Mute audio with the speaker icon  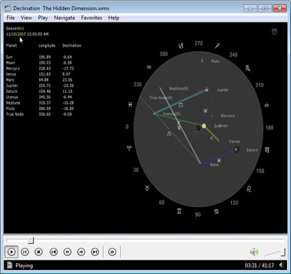(254, 252)
